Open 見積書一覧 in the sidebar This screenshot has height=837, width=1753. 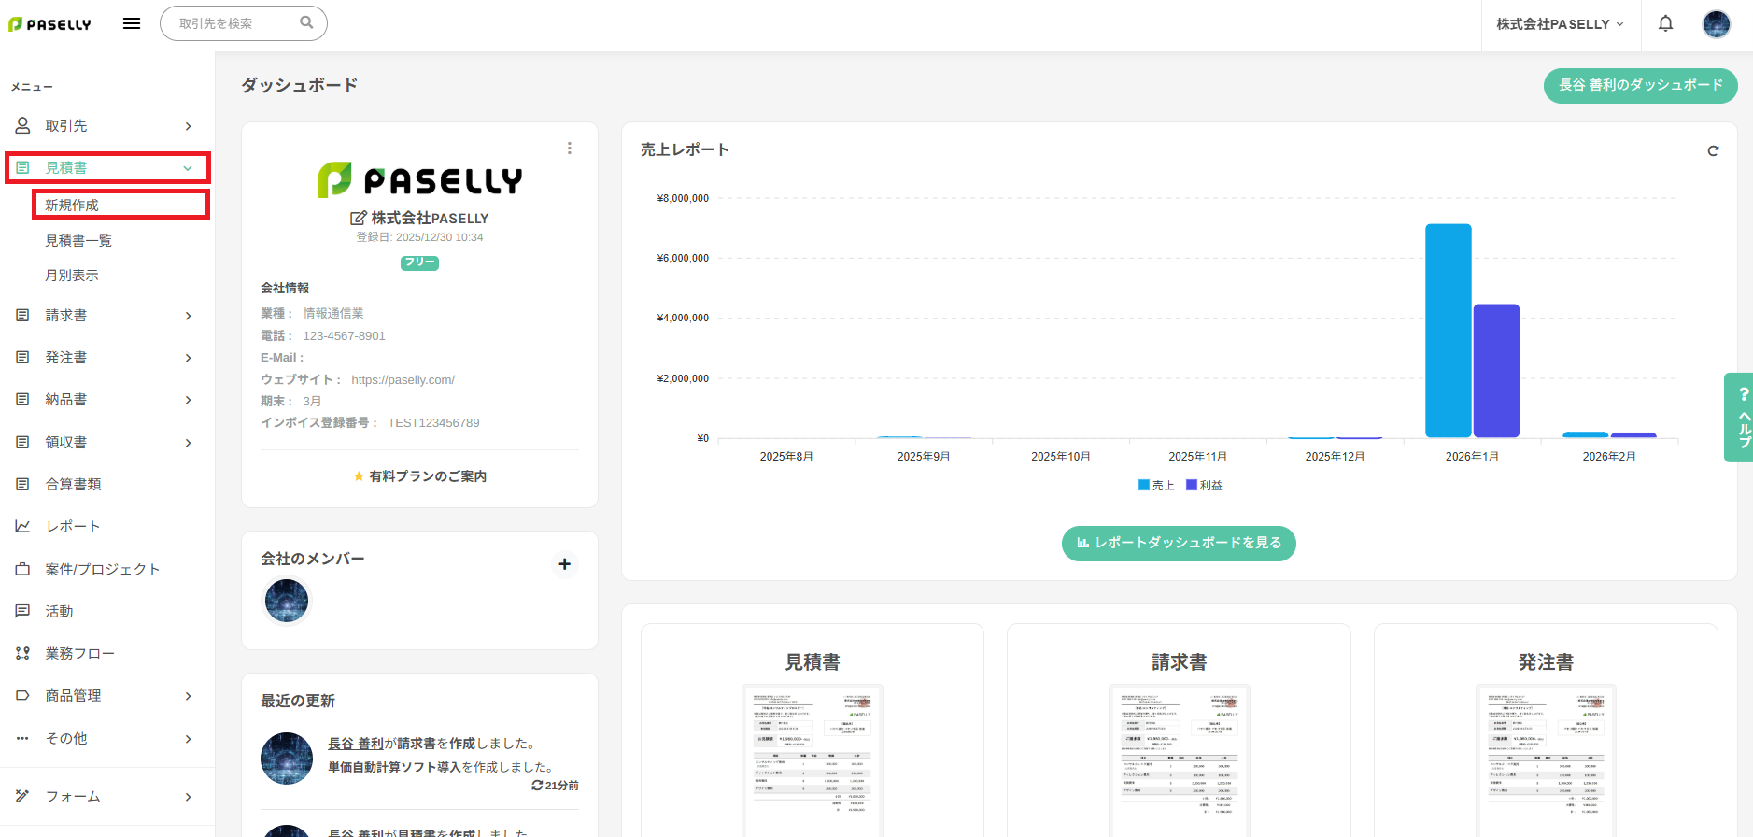[x=78, y=240]
